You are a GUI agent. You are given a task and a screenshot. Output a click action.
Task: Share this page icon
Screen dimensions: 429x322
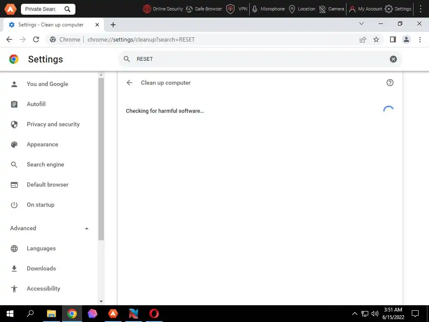point(363,39)
